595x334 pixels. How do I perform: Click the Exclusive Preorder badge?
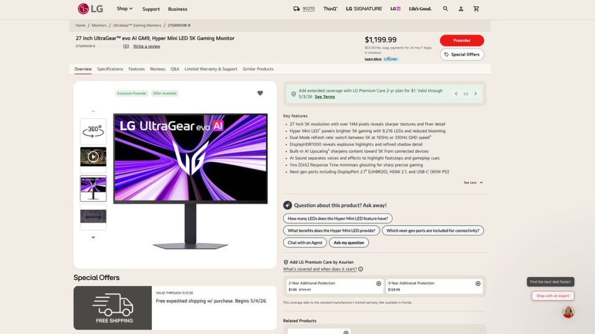point(132,93)
